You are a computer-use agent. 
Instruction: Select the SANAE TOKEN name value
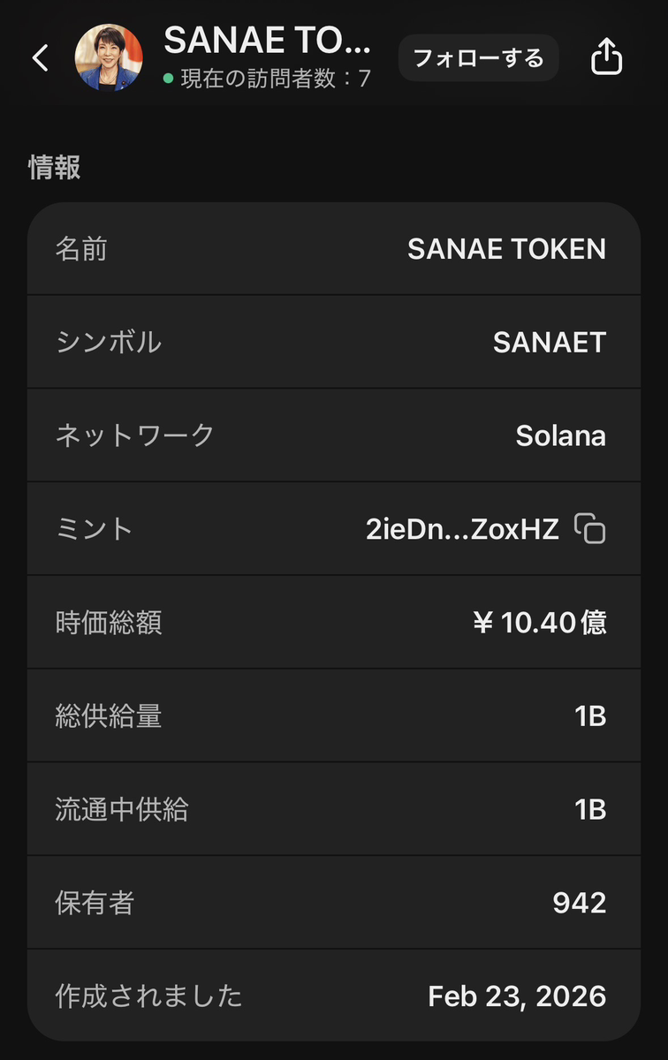pos(506,249)
